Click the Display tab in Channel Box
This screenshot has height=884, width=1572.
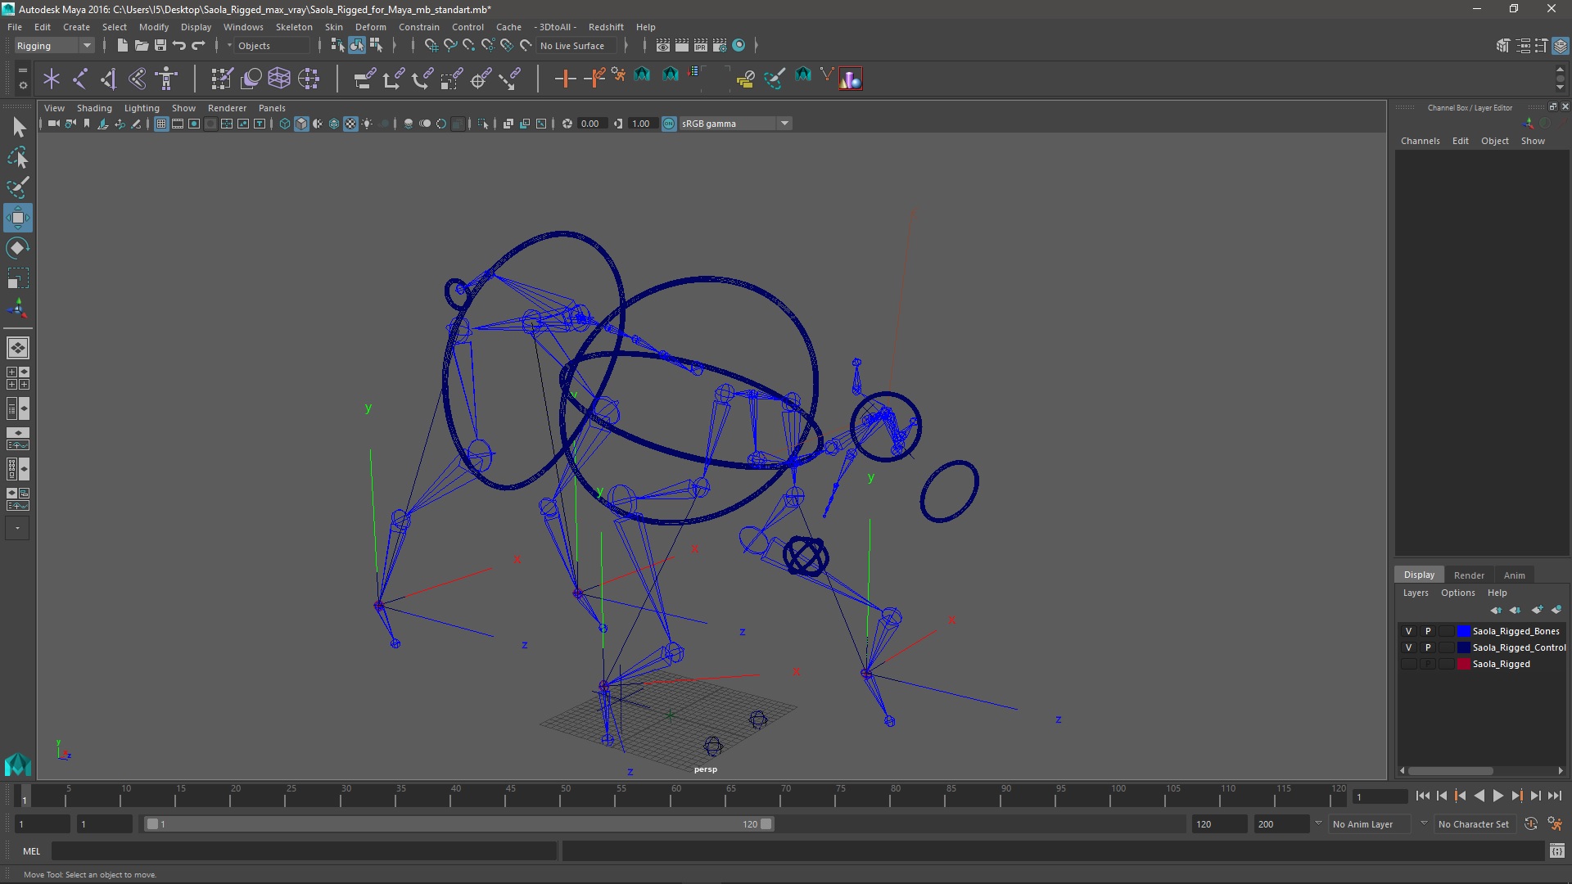[x=1417, y=575]
